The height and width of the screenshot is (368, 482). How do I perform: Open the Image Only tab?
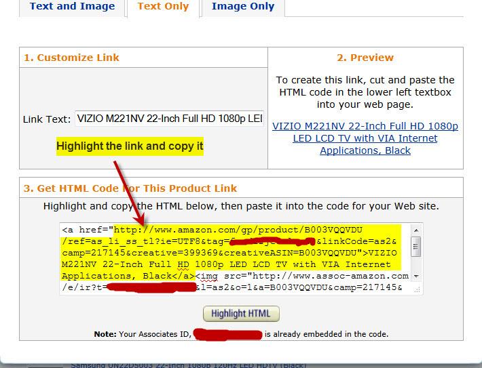point(243,7)
